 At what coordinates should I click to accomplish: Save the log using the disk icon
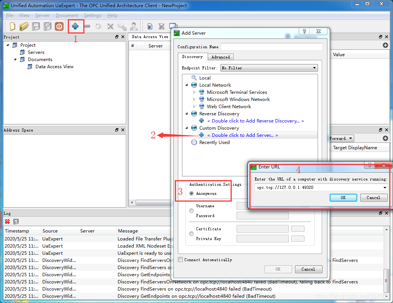[x=16, y=222]
